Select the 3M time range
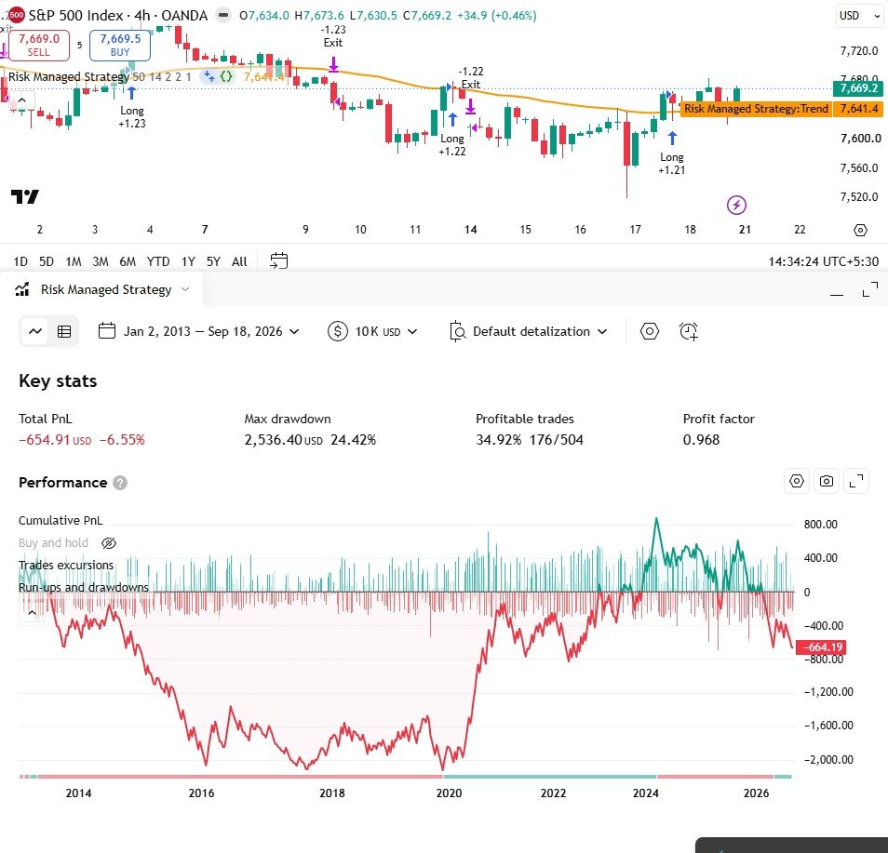 click(x=101, y=261)
